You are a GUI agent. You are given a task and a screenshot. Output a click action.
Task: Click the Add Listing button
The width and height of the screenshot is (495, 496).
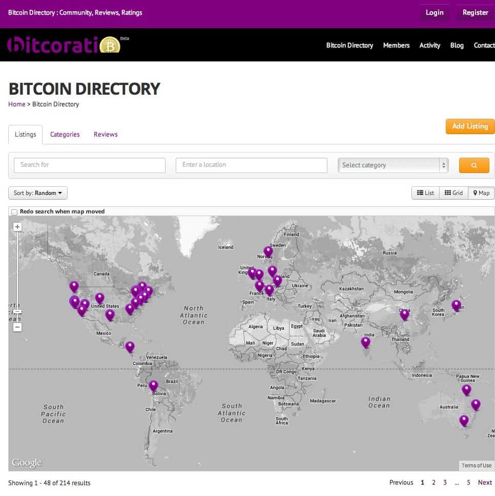tap(470, 126)
